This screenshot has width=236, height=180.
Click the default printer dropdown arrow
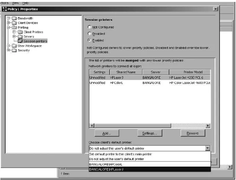click(x=208, y=148)
